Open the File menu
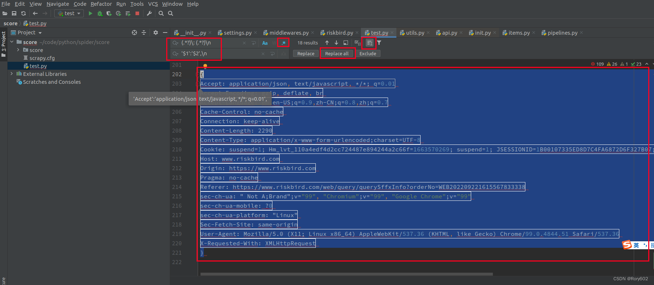654x285 pixels. click(6, 4)
